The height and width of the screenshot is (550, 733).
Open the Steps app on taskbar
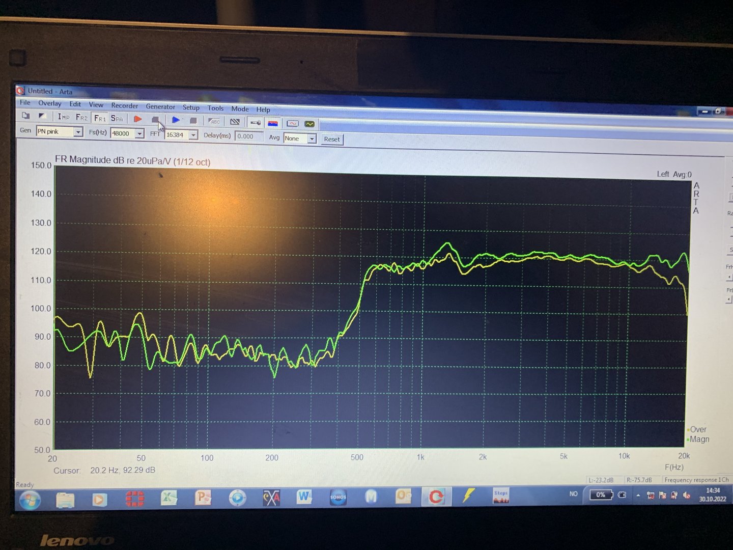coord(501,496)
